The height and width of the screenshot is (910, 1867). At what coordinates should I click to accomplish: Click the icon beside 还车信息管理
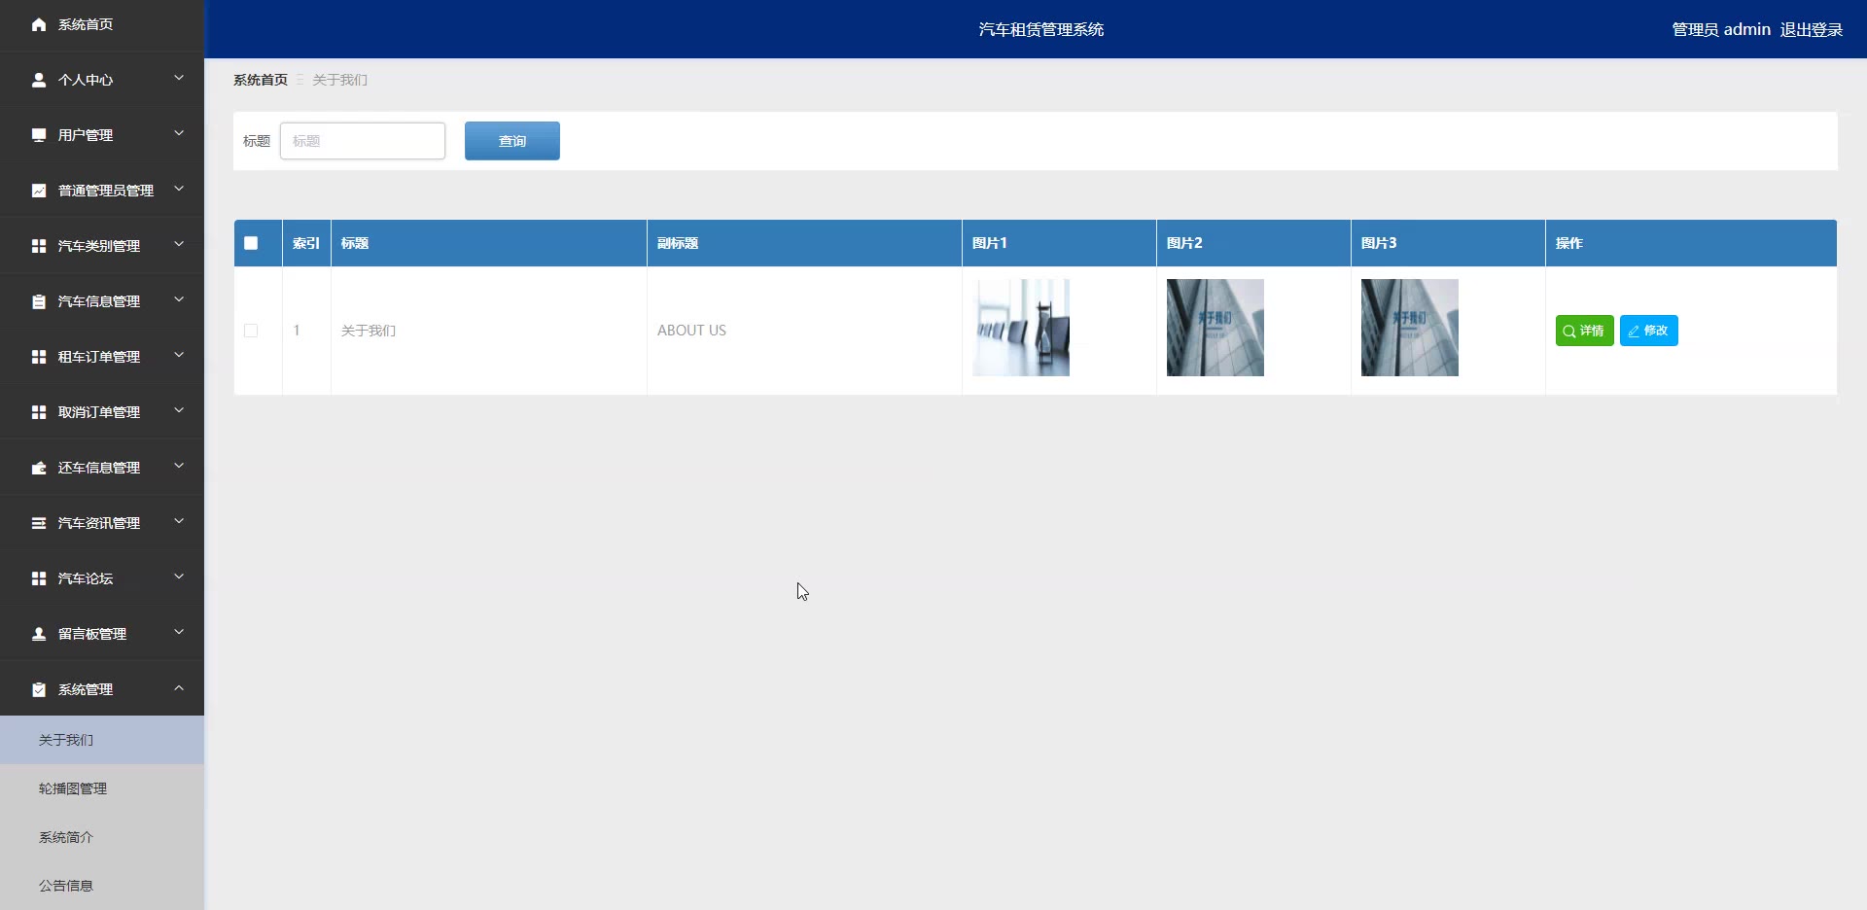pyautogui.click(x=39, y=468)
